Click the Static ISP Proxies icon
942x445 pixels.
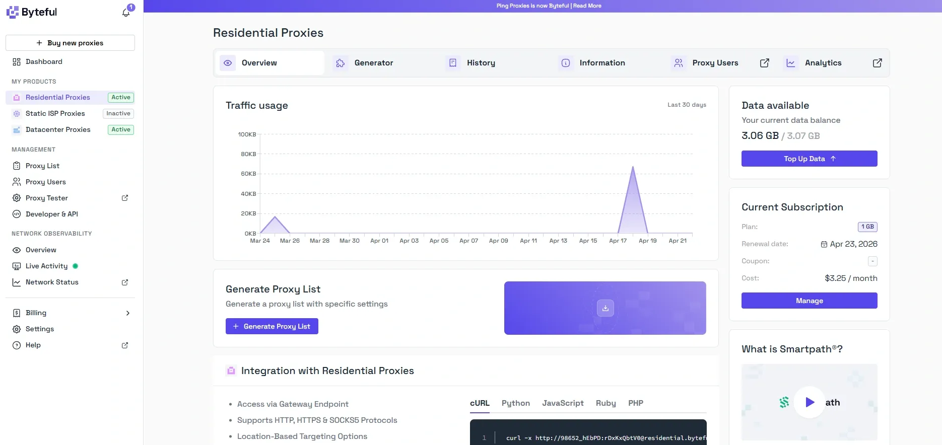pyautogui.click(x=17, y=114)
